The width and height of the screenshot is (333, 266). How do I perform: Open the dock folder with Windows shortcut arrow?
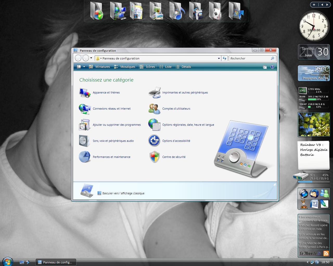coord(236,11)
